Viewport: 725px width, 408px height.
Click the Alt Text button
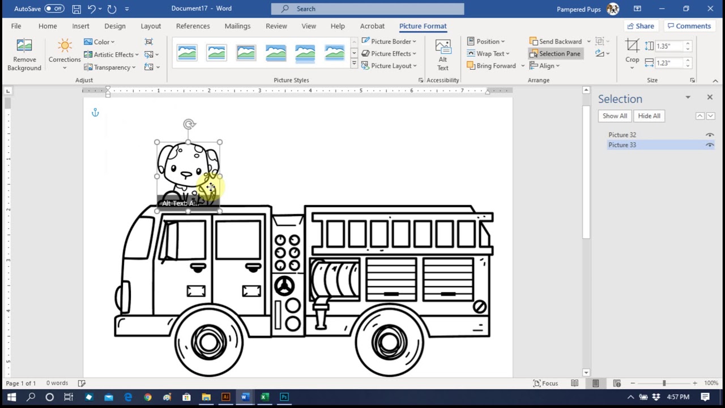pyautogui.click(x=442, y=55)
